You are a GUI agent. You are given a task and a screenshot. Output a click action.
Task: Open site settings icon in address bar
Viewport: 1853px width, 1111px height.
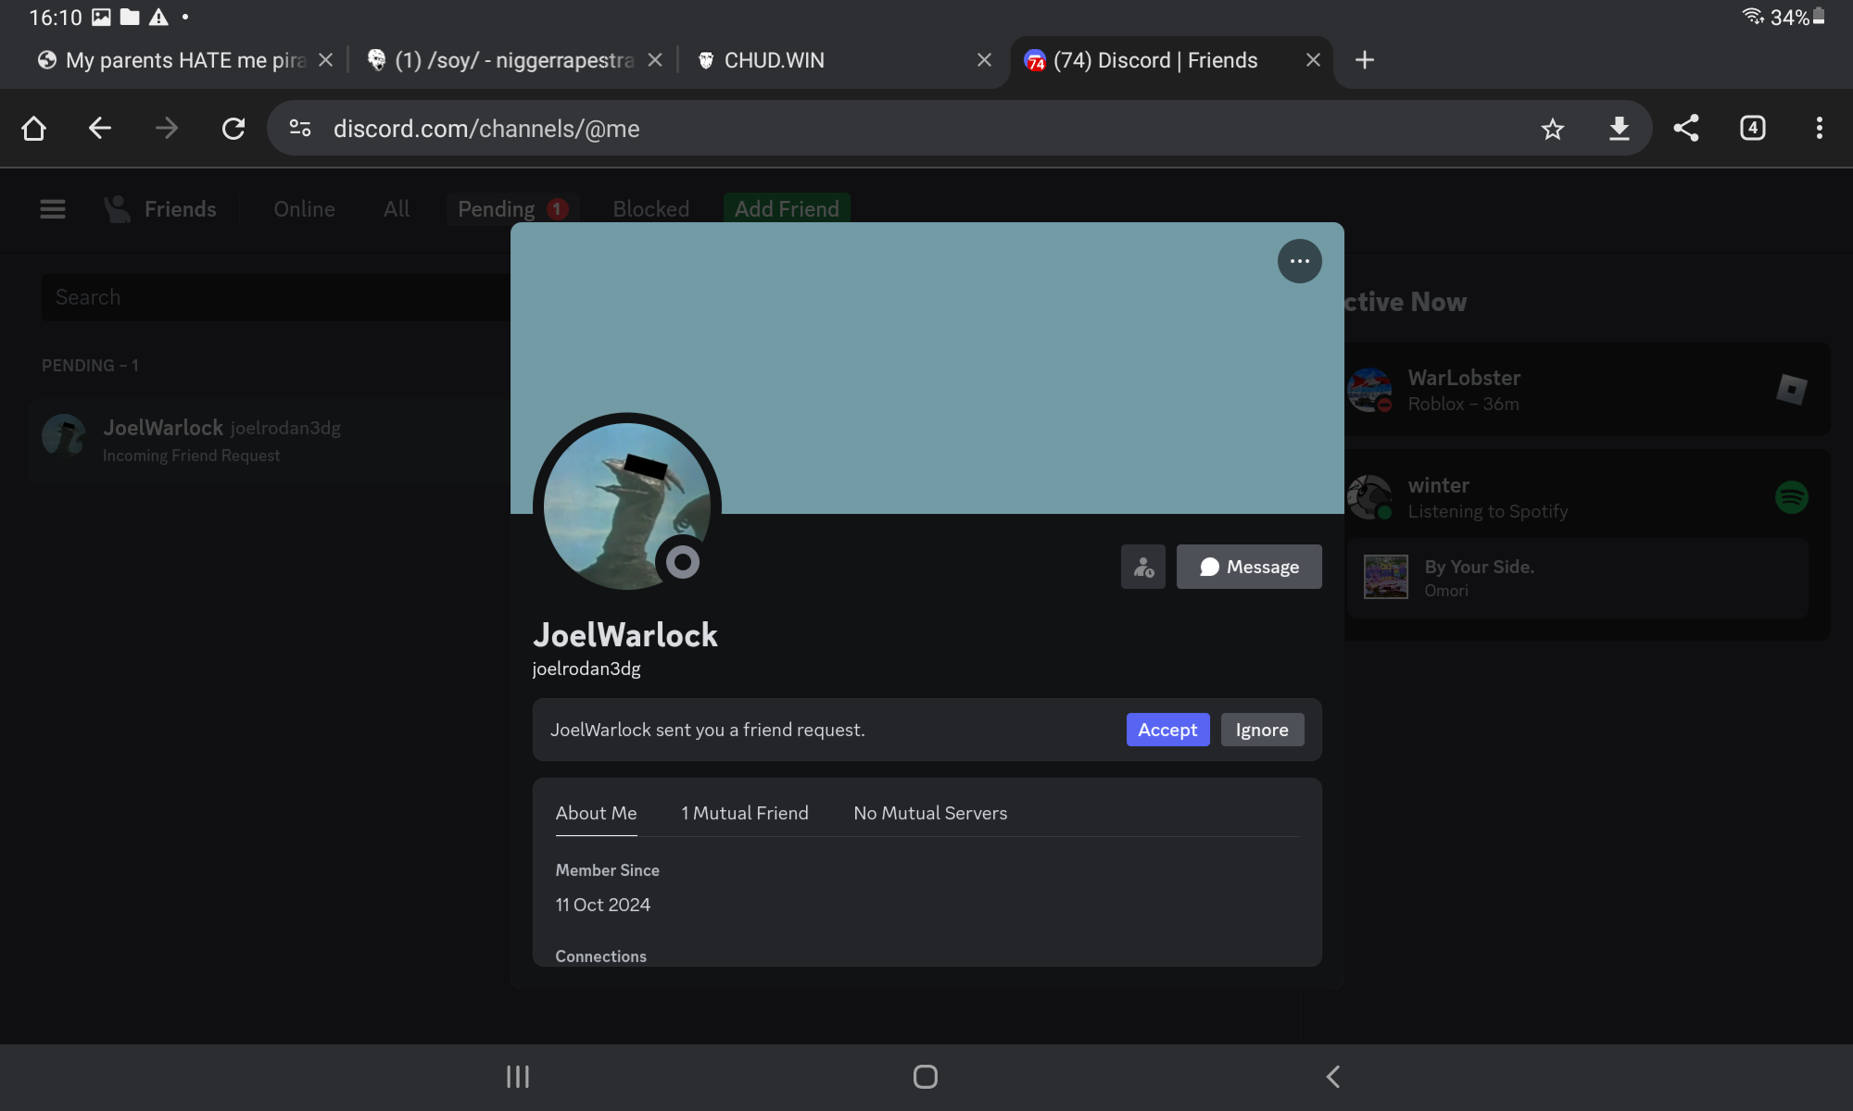click(300, 129)
